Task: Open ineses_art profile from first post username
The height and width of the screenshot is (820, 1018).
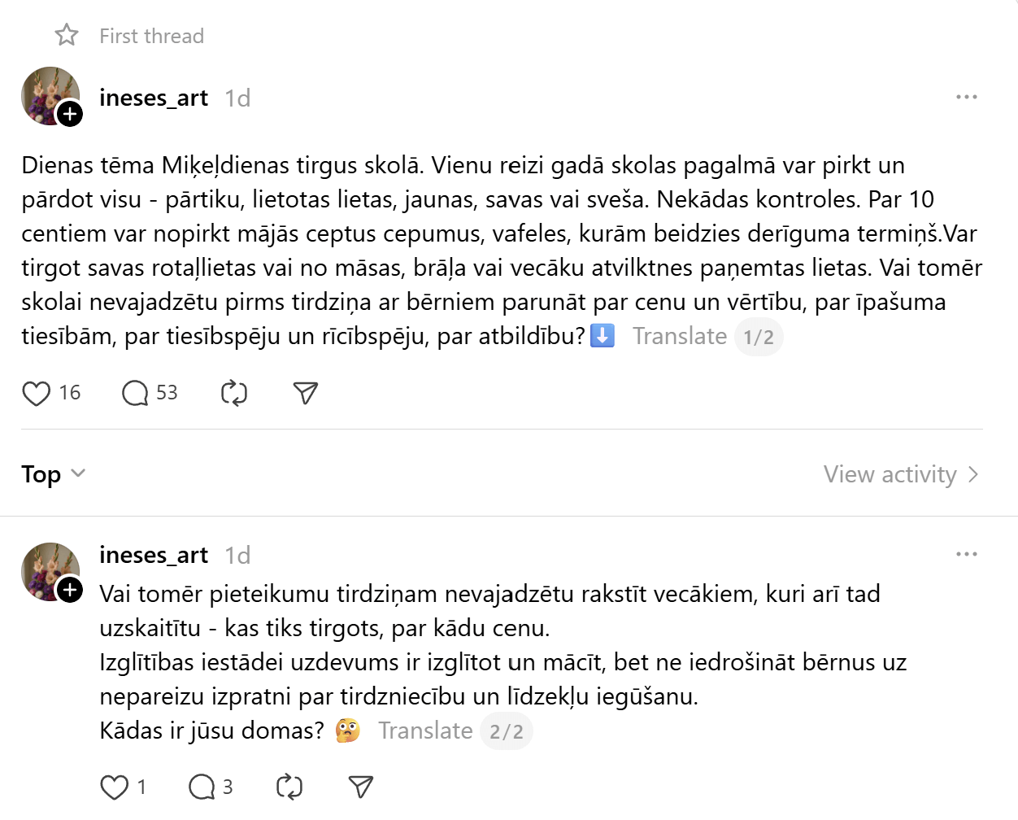Action: click(x=154, y=98)
